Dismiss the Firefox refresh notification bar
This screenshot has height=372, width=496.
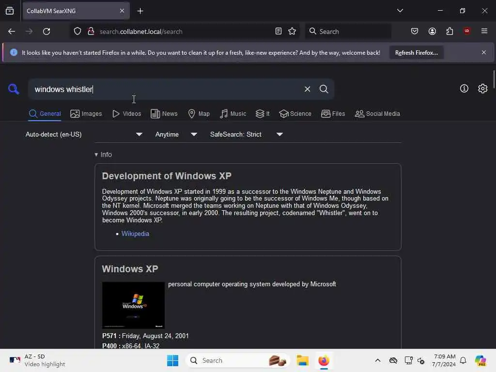click(x=484, y=52)
